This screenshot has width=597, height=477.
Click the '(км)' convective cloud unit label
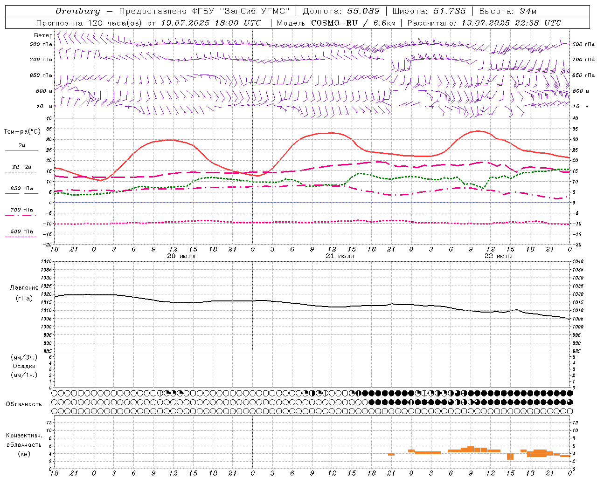[x=24, y=454]
